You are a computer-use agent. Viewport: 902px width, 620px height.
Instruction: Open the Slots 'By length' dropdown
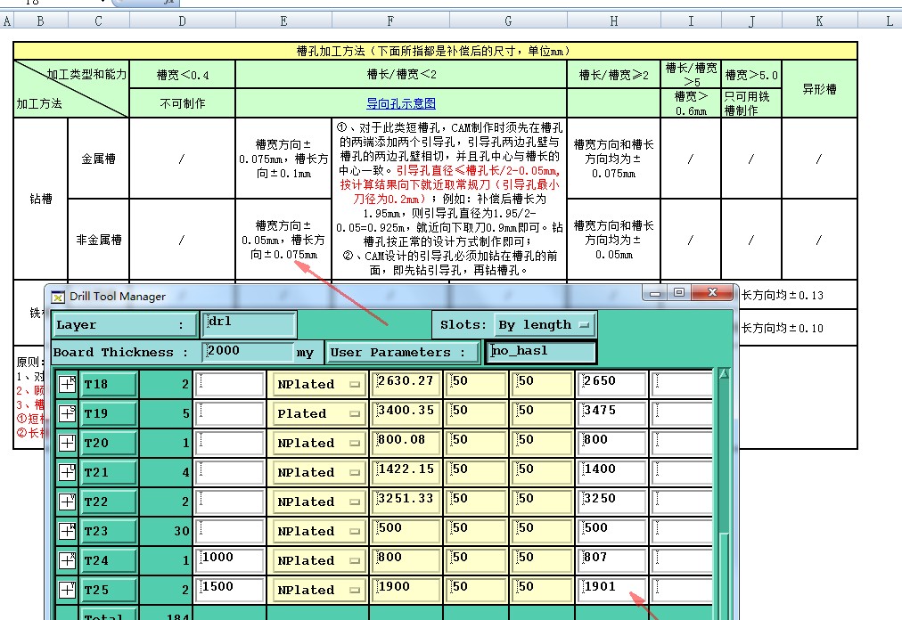(x=545, y=325)
